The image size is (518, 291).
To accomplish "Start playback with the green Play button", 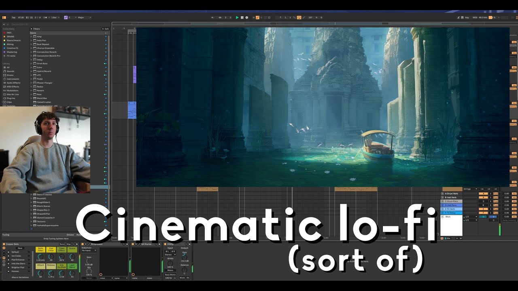I will point(237,17).
